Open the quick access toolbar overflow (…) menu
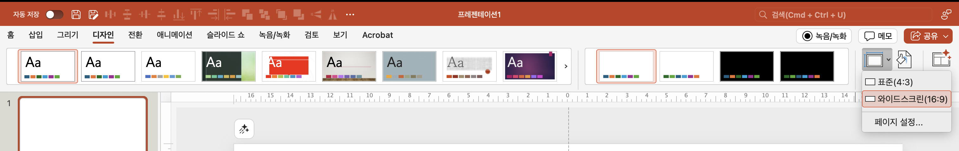The image size is (959, 151). (349, 15)
